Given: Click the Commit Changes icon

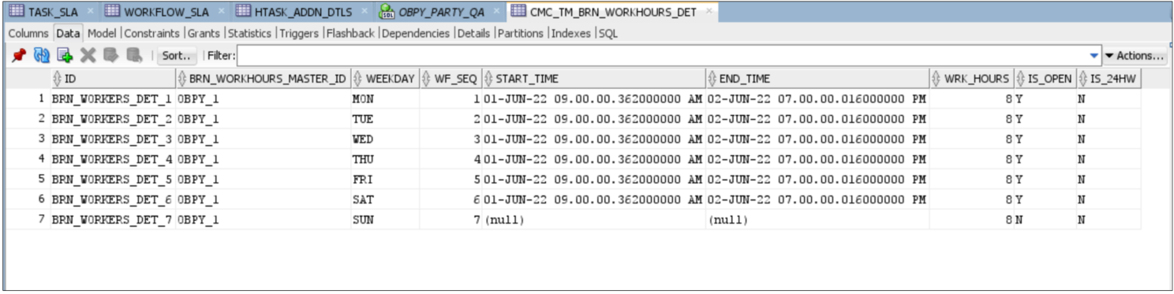Looking at the screenshot, I should pyautogui.click(x=110, y=56).
